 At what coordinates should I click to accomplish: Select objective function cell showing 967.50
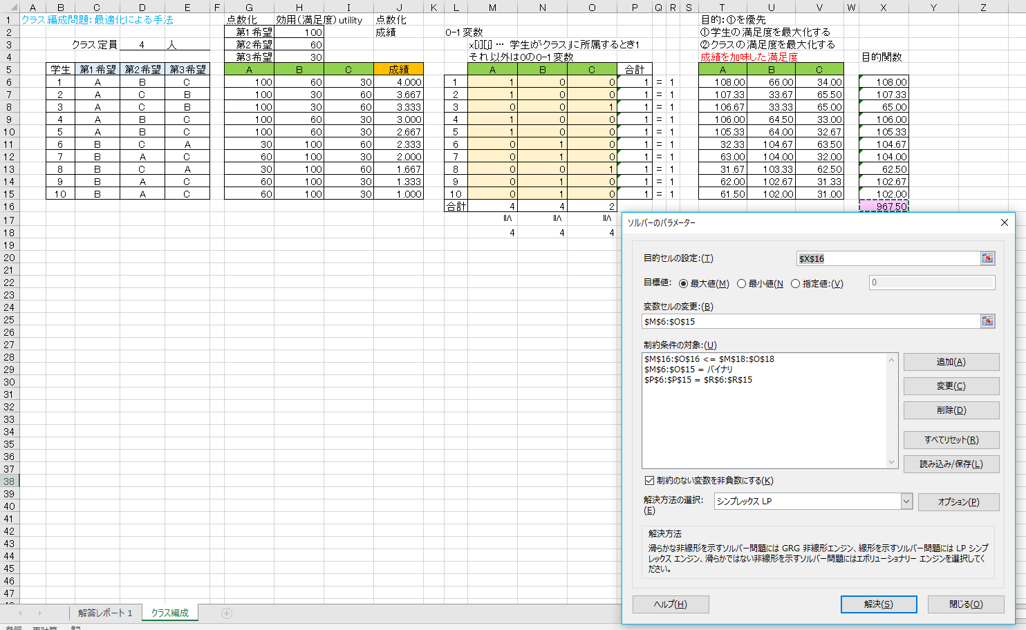(x=884, y=207)
